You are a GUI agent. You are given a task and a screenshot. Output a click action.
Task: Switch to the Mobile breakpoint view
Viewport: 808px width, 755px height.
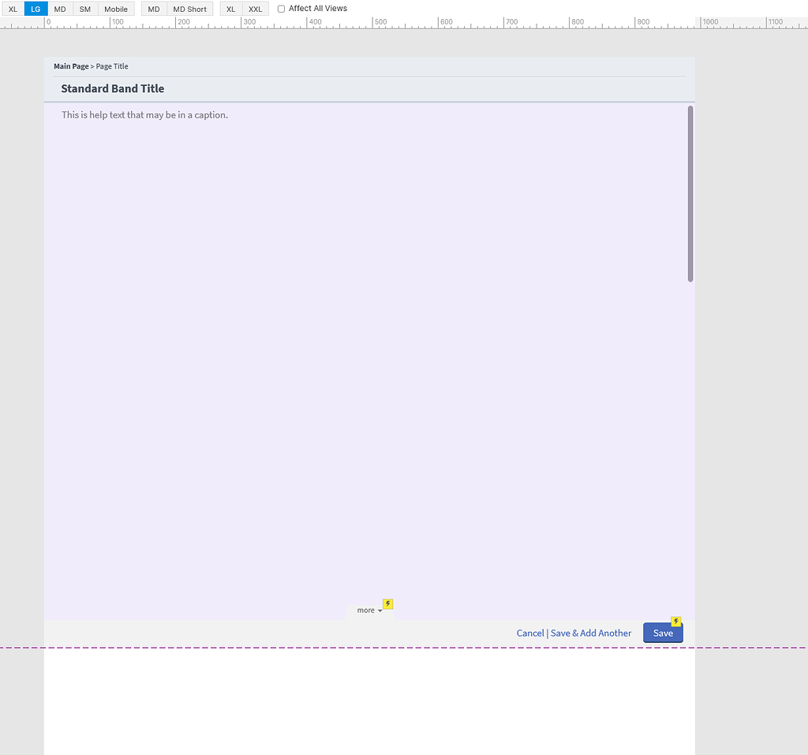point(116,8)
